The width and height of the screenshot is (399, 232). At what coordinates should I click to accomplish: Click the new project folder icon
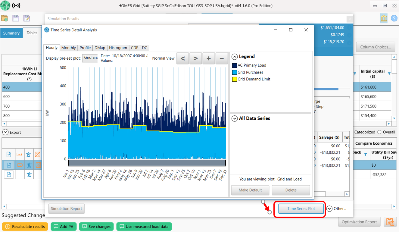[x=5, y=18]
